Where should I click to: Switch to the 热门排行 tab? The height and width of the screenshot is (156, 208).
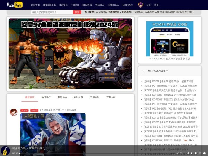click(x=46, y=97)
